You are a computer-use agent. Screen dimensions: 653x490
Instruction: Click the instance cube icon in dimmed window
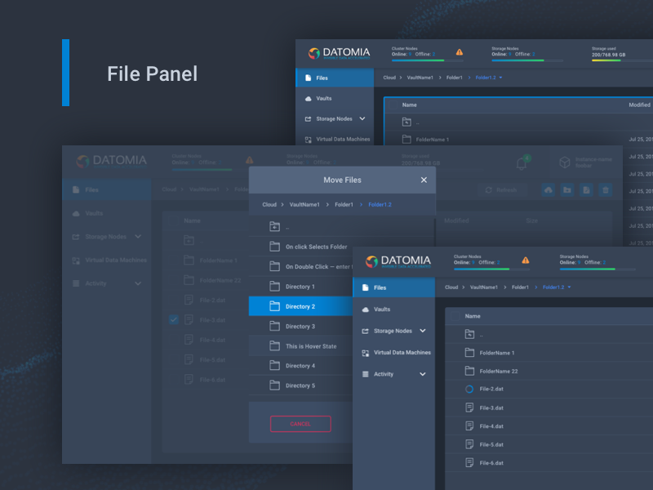coord(564,162)
